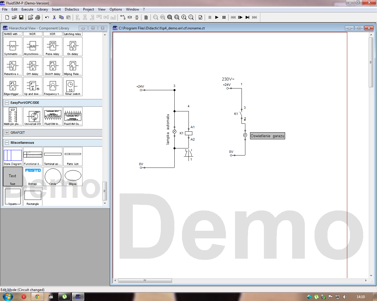377x301 pixels.
Task: Click the circuit canvas horizontal scrollbar thumb
Action: coord(145,281)
